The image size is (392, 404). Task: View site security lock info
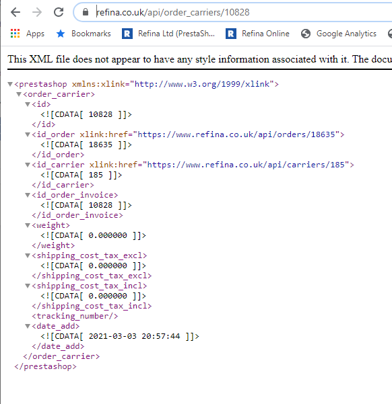click(86, 12)
